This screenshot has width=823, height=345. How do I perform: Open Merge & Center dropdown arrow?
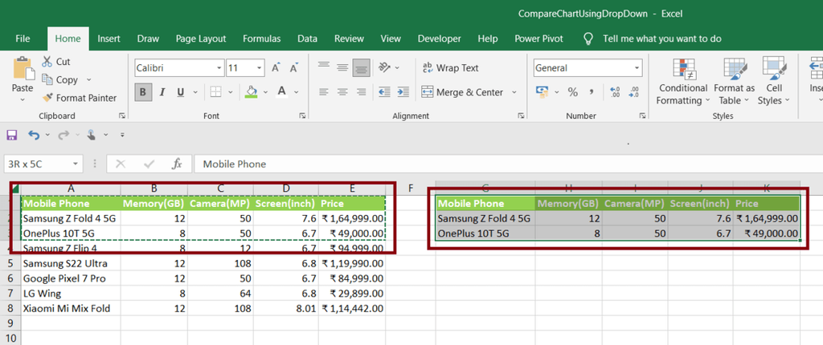514,92
